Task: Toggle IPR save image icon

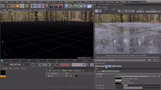Action: pos(119,11)
